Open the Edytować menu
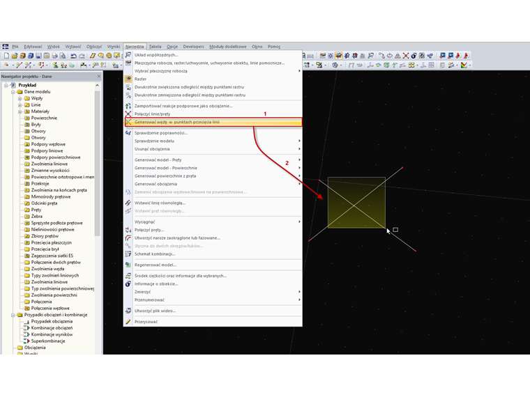This screenshot has height=397, width=530. tap(33, 47)
